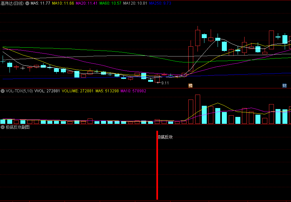Click the 极底反攻 signal label
This screenshot has width=291, height=202.
(x=165, y=137)
